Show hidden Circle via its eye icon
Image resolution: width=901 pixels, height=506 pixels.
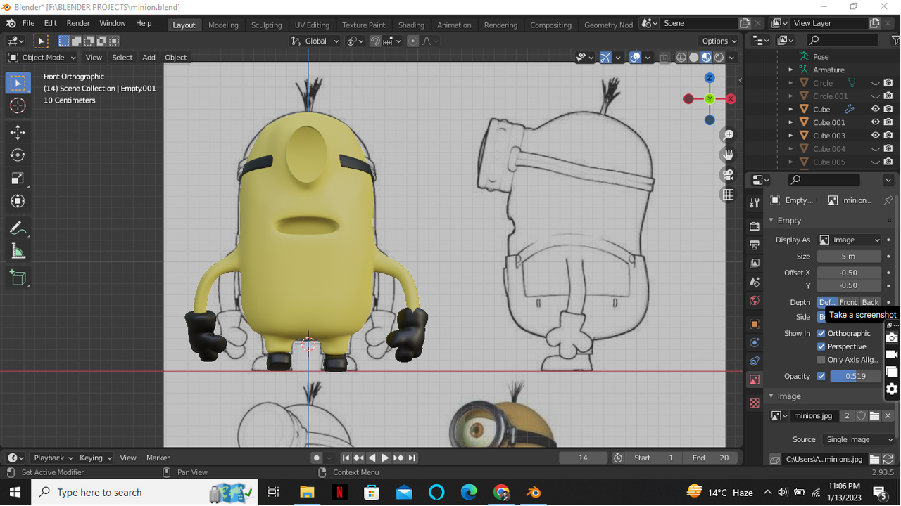[876, 83]
